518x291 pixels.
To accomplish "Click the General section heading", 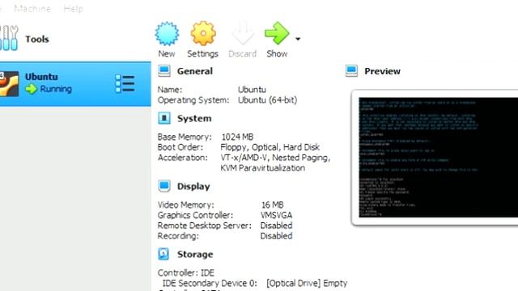I will point(195,71).
